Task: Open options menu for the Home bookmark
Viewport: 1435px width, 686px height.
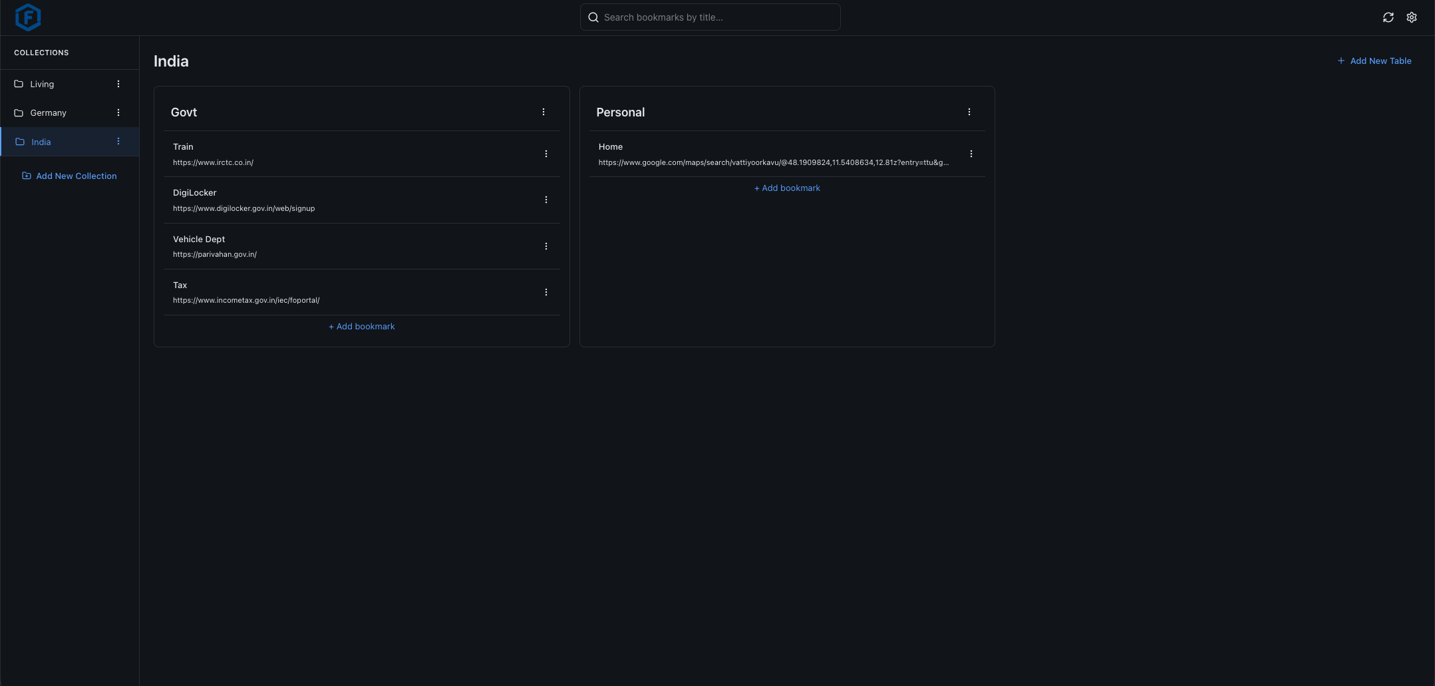Action: coord(971,154)
